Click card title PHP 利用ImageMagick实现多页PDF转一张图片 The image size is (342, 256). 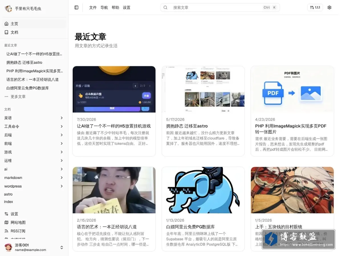291,129
